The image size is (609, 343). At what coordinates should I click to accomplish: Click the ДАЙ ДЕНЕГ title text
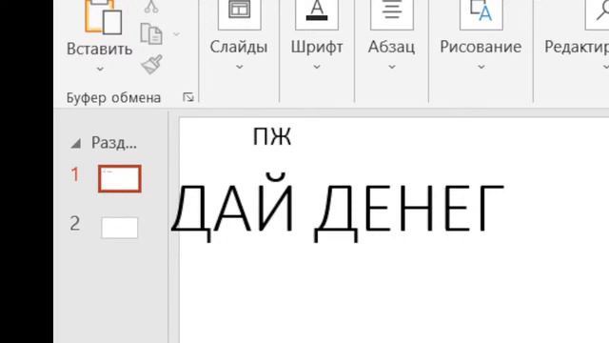point(338,208)
